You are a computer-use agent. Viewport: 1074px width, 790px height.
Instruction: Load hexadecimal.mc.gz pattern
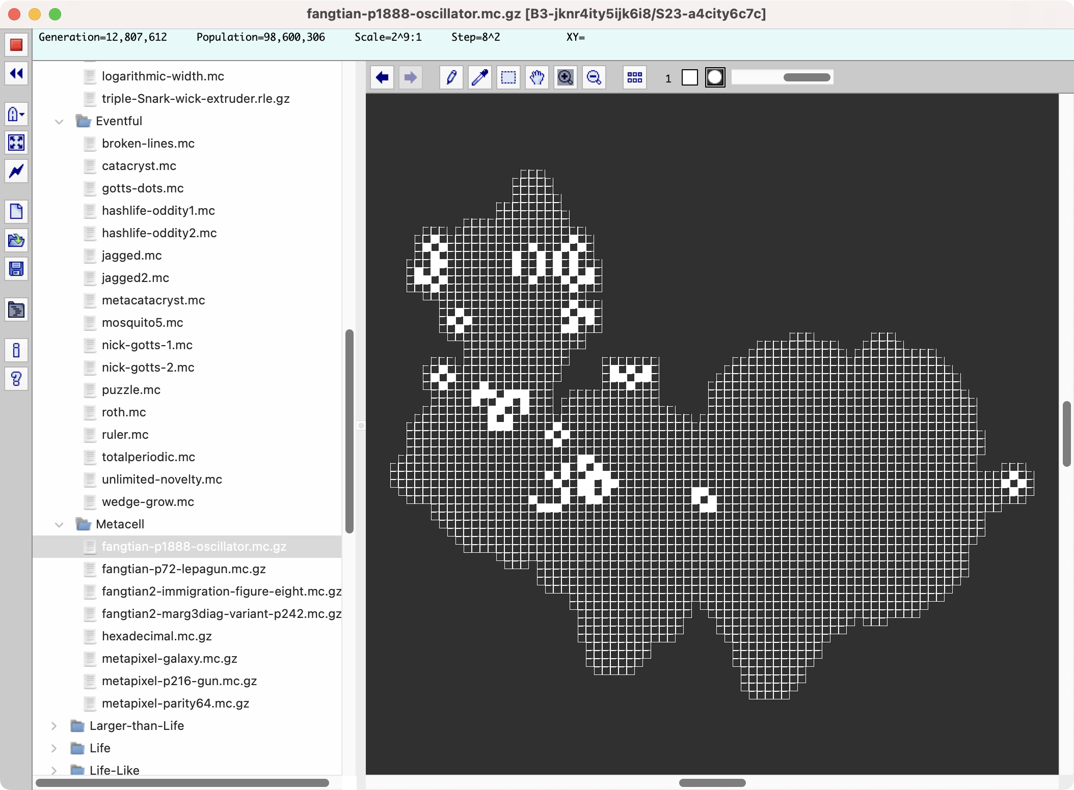tap(156, 636)
